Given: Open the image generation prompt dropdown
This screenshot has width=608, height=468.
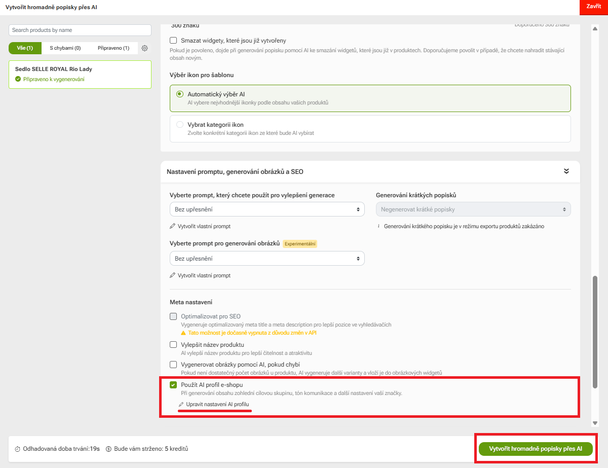Looking at the screenshot, I should [x=267, y=258].
